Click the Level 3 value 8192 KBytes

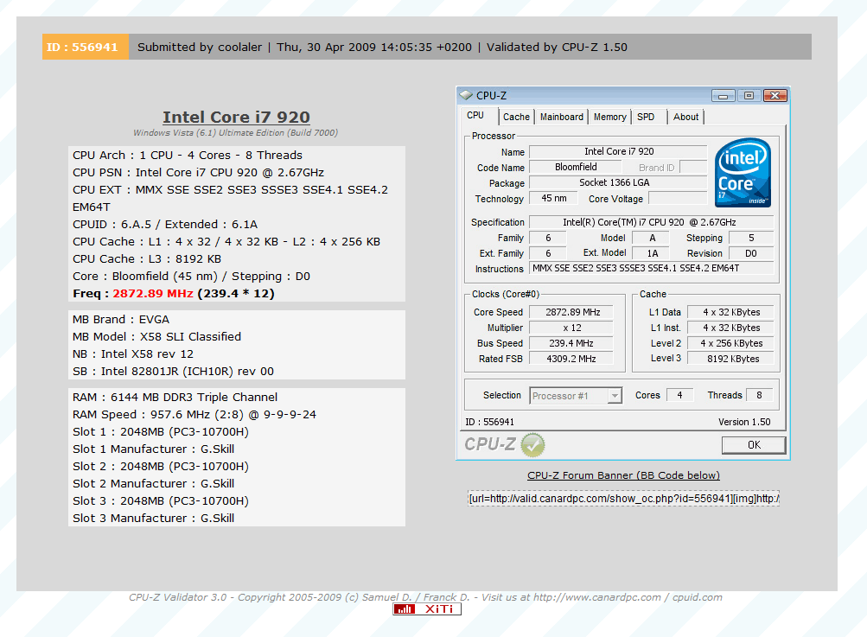click(x=730, y=359)
